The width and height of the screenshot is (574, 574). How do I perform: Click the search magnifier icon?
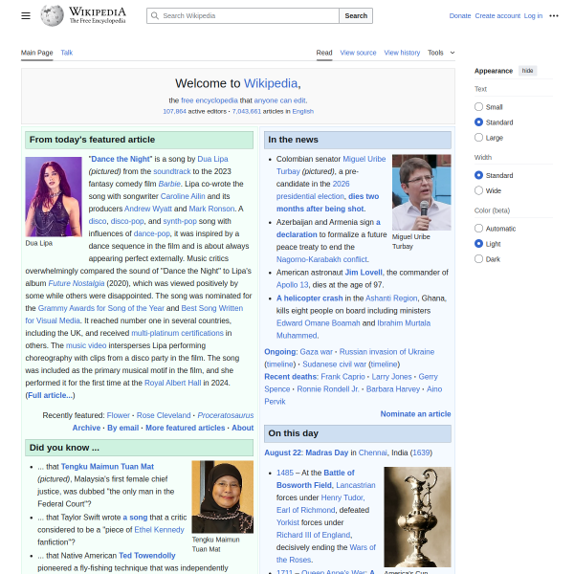pos(155,15)
